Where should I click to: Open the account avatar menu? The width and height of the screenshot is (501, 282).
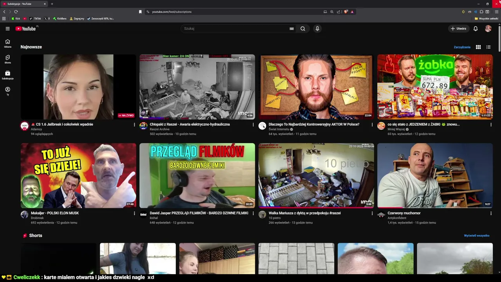[488, 29]
